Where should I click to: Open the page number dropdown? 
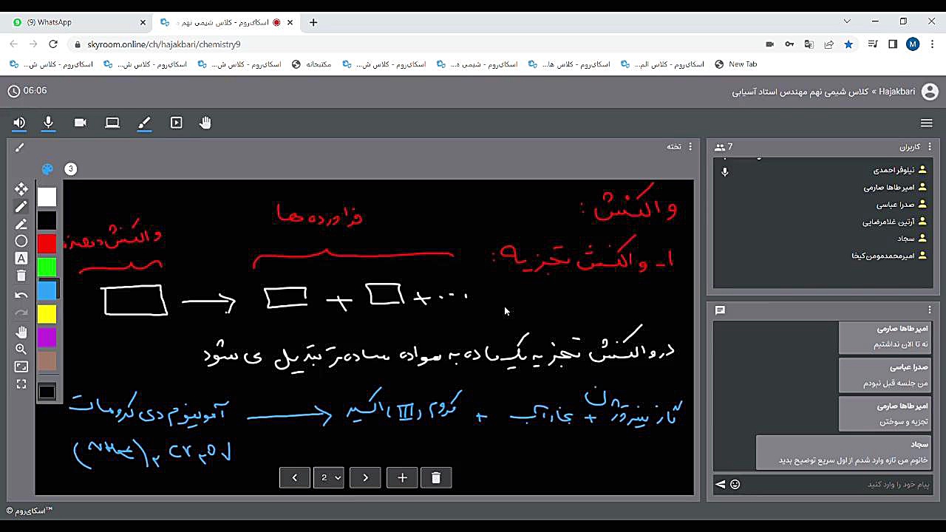point(330,478)
